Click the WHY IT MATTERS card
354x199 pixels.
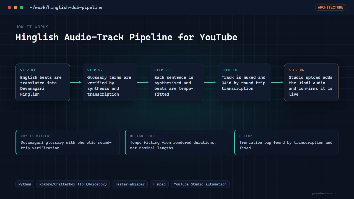coord(68,142)
